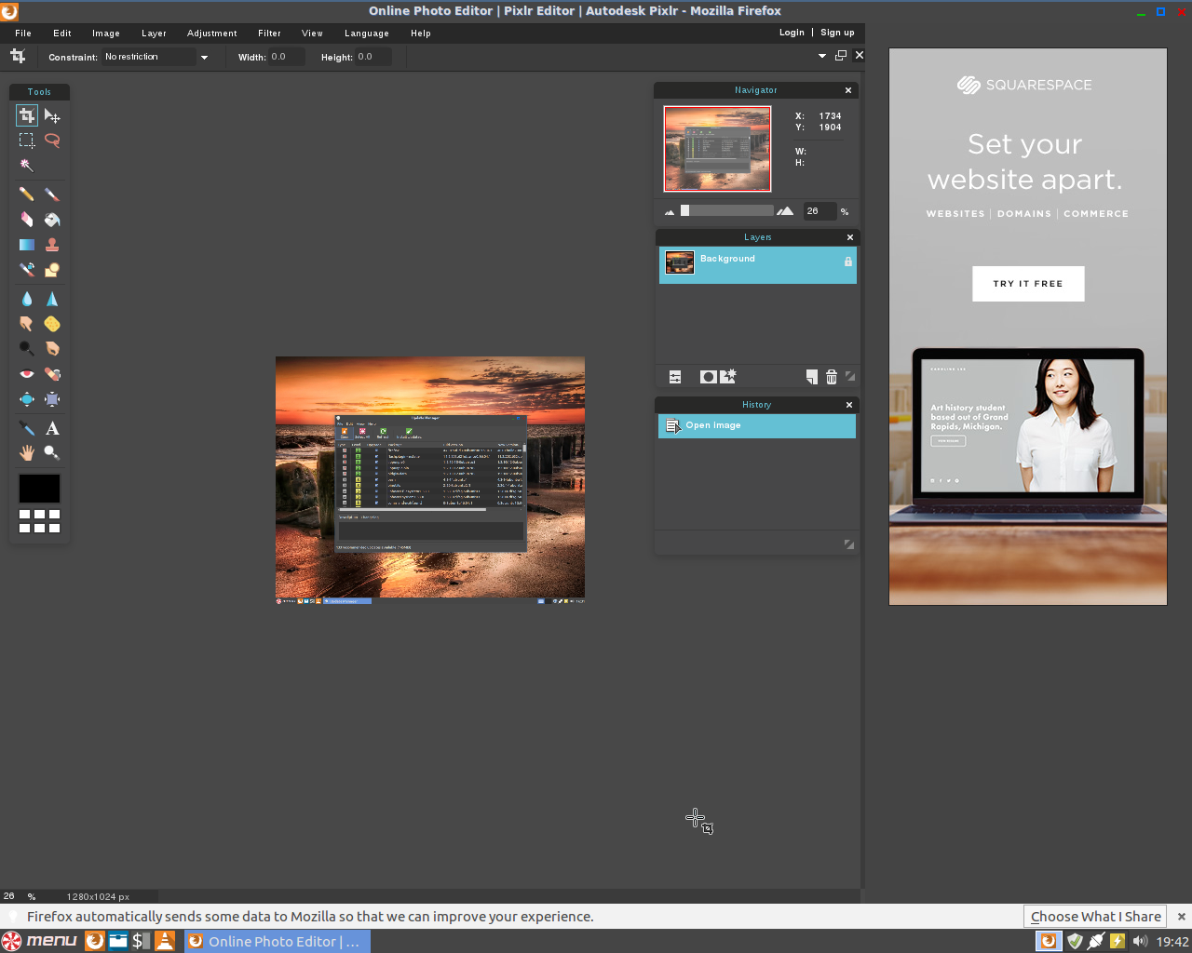This screenshot has width=1192, height=953.
Task: Select the Gradient tool
Action: (x=27, y=245)
